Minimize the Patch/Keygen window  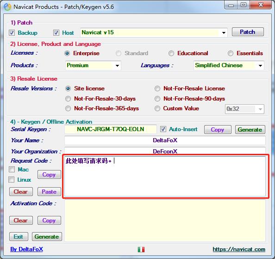point(231,5)
